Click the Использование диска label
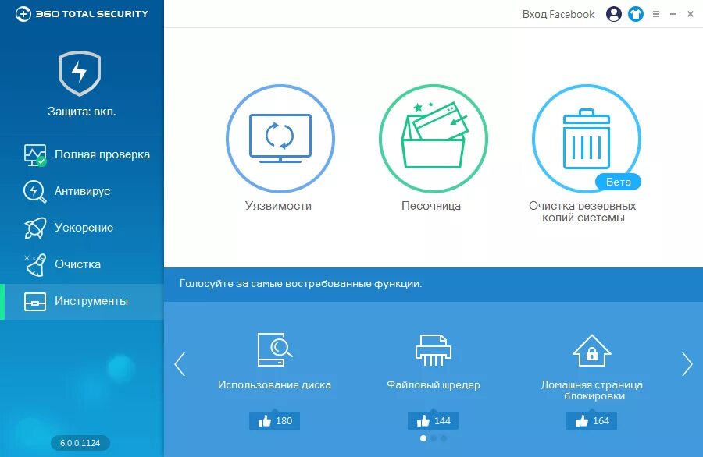Screen dimensions: 703x457 coord(274,385)
